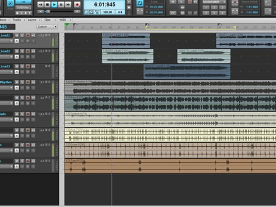Select the Lead3 audio clip
The height and width of the screenshot is (207, 276).
point(187,72)
